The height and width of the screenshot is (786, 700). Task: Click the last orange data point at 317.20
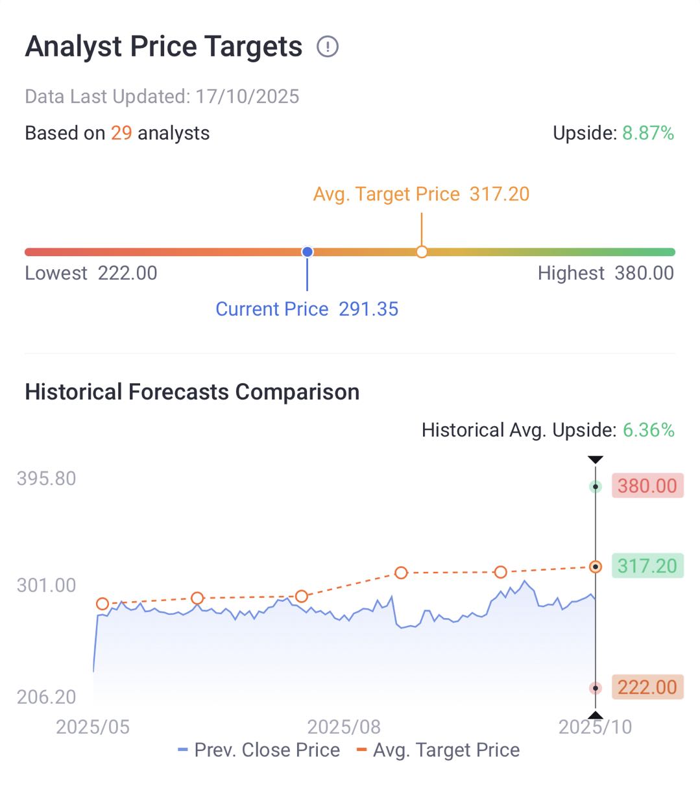pyautogui.click(x=596, y=567)
